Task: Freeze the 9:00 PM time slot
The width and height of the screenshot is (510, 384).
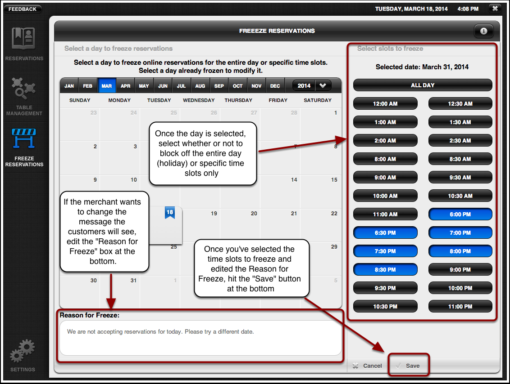Action: click(x=460, y=269)
